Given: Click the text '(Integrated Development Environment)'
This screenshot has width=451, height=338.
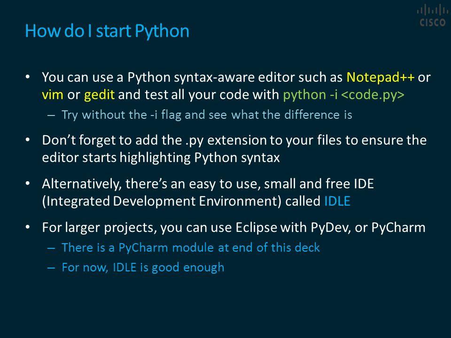Looking at the screenshot, I should [162, 201].
